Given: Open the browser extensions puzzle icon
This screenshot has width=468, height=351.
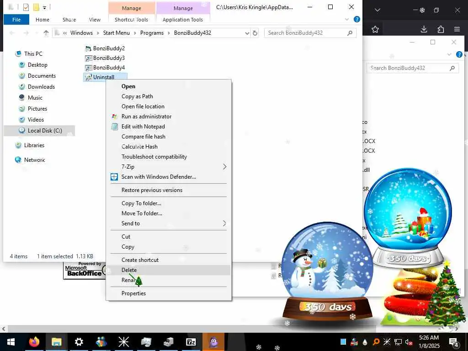Looking at the screenshot, I should tap(441, 29).
